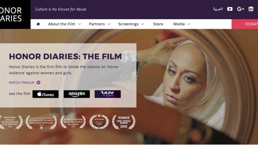Open the LinkedIn icon
Screen dimensions: 258x145
(x=251, y=9)
